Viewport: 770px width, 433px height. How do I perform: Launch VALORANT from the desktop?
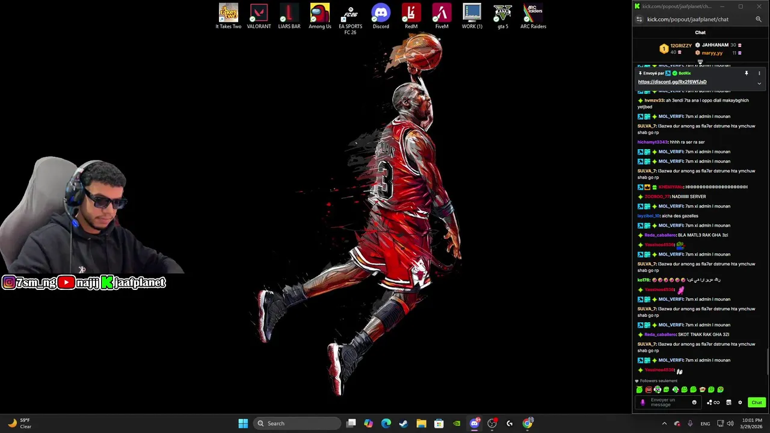click(259, 16)
